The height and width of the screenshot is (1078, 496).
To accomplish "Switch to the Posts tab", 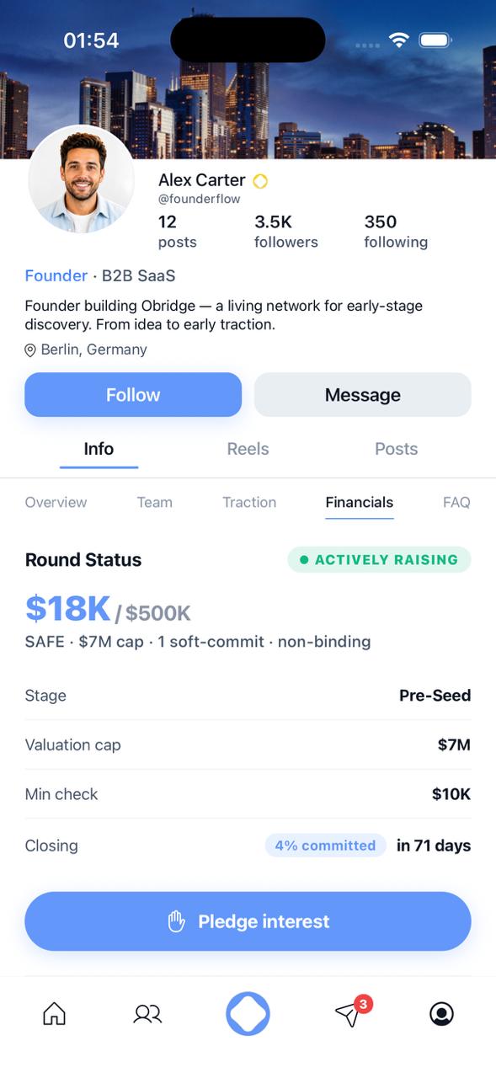I will pyautogui.click(x=397, y=449).
